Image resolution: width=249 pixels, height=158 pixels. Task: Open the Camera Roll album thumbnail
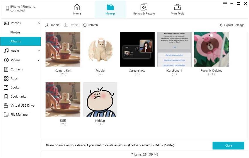coord(63,49)
